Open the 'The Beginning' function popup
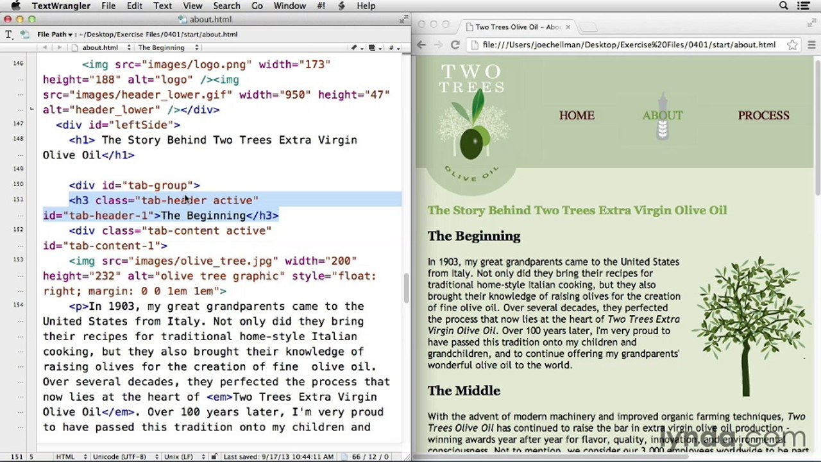This screenshot has width=821, height=462. [168, 47]
